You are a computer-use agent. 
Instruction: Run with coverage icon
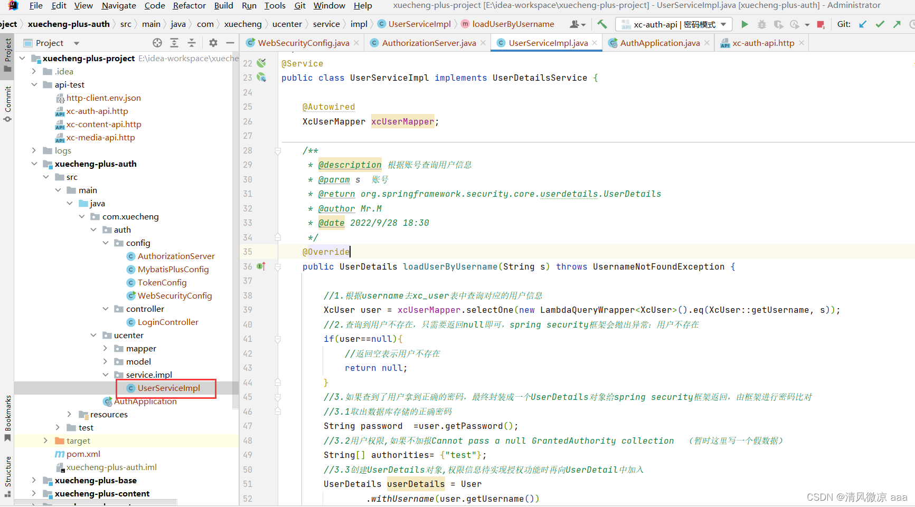pos(778,24)
